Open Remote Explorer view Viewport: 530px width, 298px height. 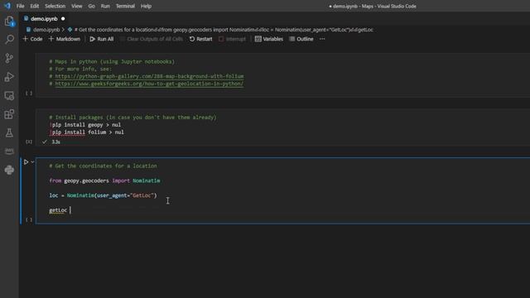[x=9, y=96]
